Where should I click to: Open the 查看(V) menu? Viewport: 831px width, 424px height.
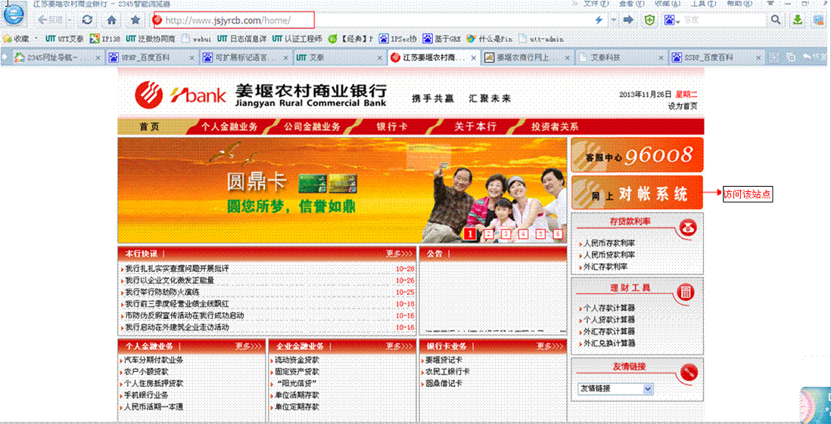click(x=632, y=3)
